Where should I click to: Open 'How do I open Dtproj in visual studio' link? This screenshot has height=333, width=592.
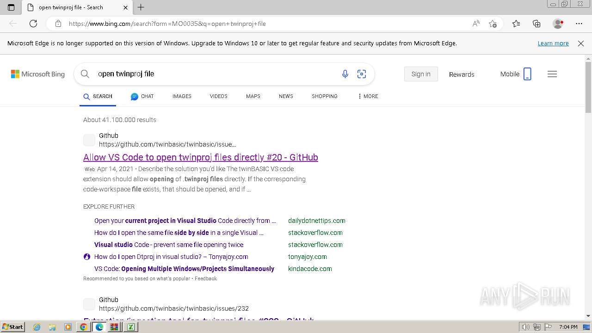(171, 257)
